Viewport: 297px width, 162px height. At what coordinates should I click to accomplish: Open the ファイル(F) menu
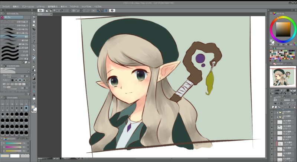tap(6, 7)
